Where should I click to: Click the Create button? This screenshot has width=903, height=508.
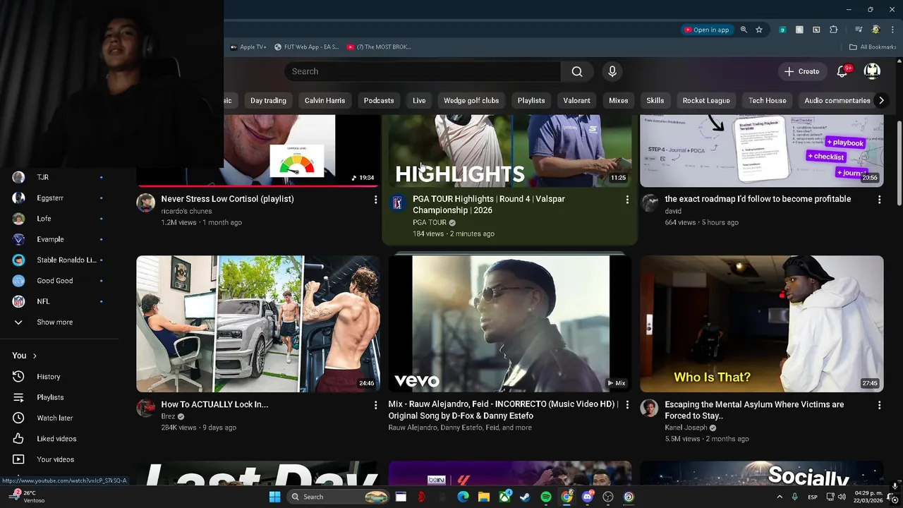(x=801, y=71)
